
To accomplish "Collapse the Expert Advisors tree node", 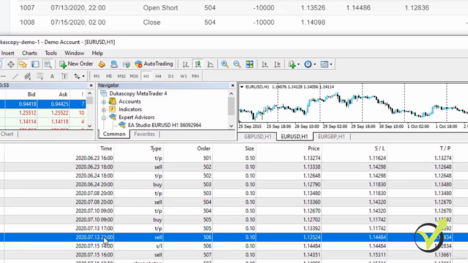I will (x=104, y=118).
